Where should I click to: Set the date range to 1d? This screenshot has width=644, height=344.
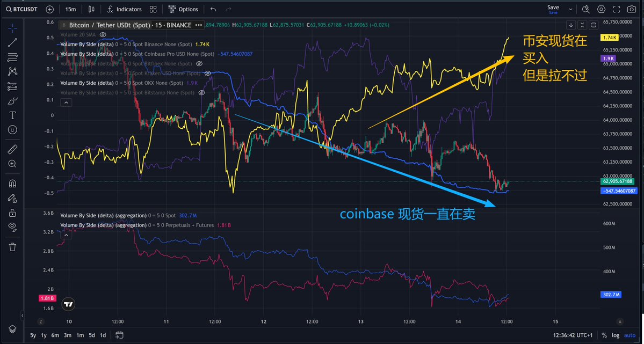click(x=103, y=335)
